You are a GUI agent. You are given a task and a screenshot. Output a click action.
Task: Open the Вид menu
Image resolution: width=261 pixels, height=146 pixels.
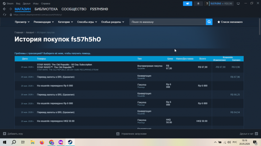click(18, 3)
